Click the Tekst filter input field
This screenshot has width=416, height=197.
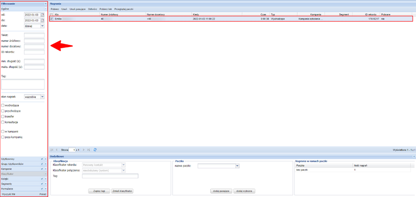pyautogui.click(x=34, y=35)
